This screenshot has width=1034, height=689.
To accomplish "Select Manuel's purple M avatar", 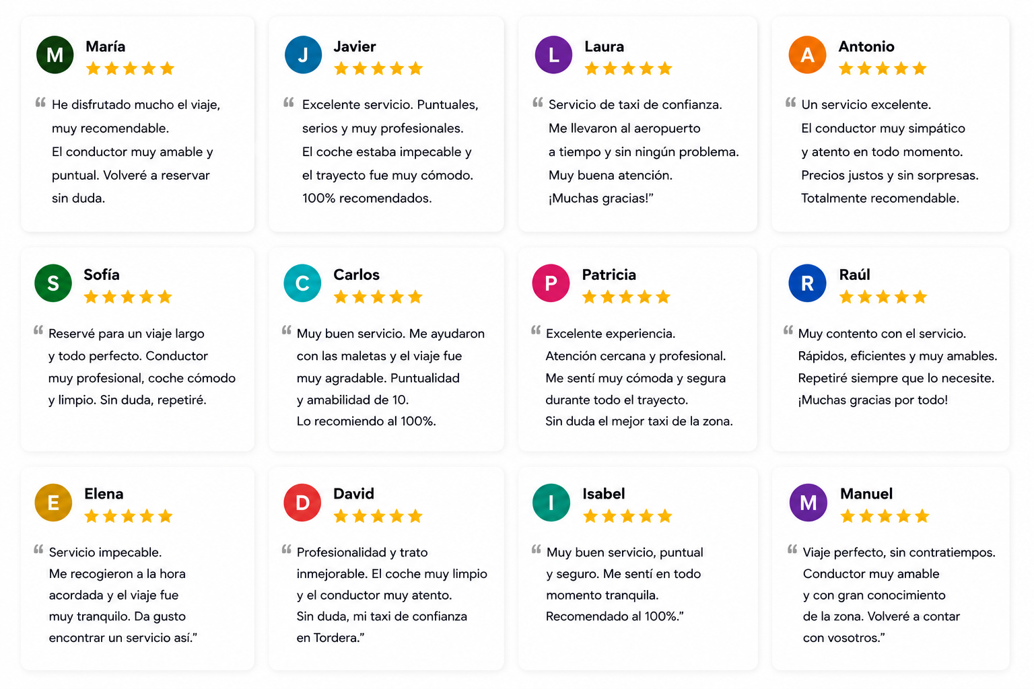I will (x=808, y=503).
